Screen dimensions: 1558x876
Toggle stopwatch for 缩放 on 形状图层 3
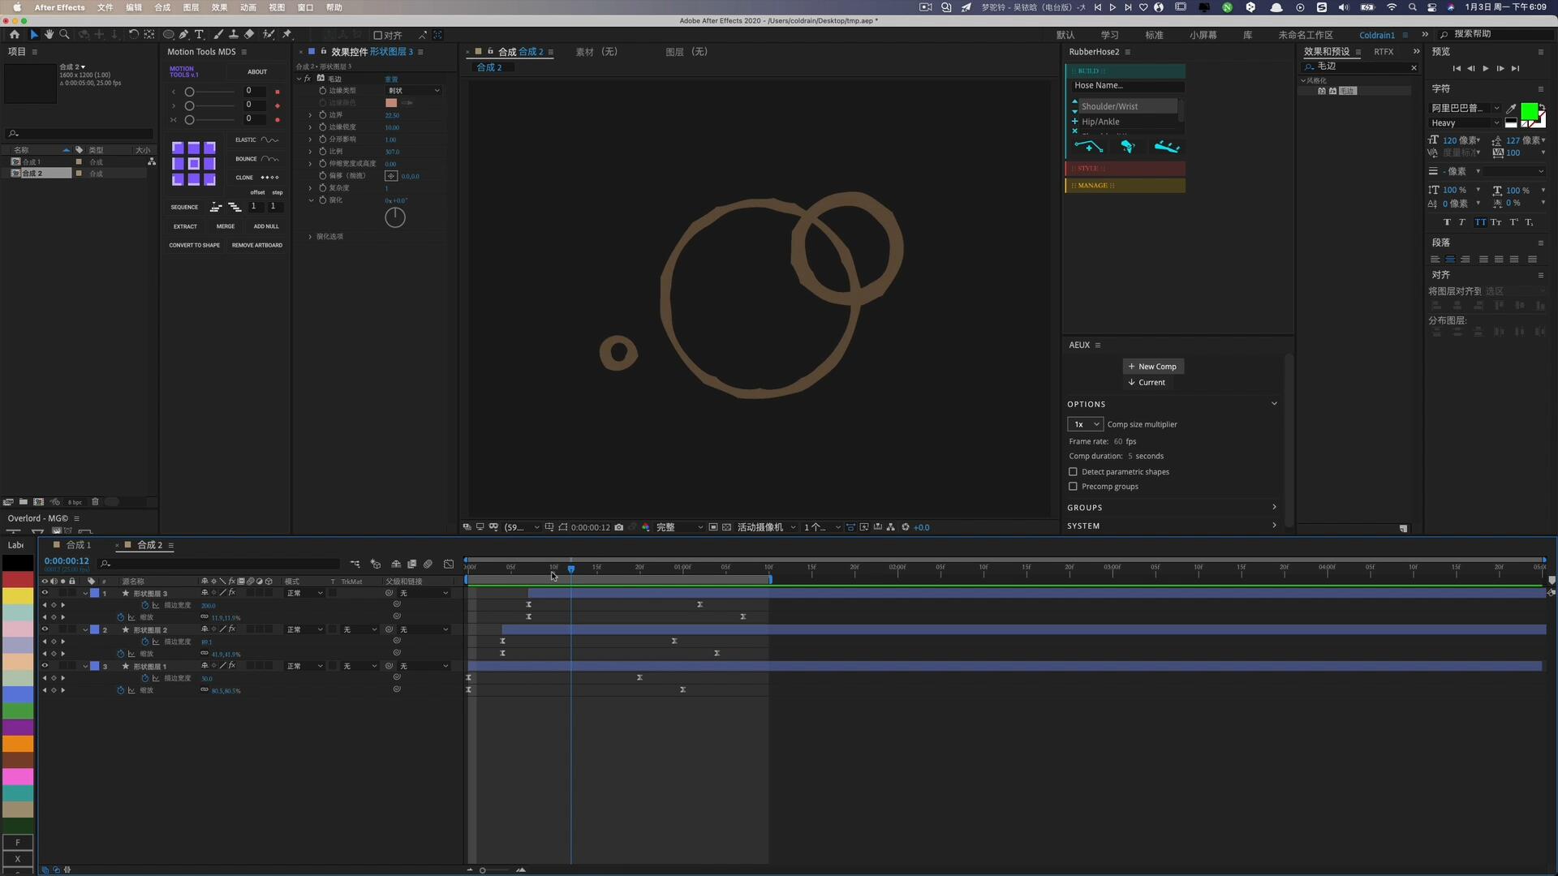[x=121, y=617]
